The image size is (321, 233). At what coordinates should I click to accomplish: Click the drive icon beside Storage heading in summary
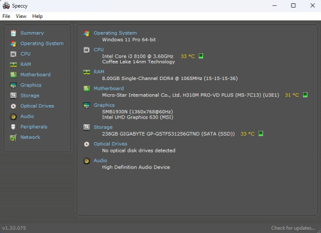[87, 127]
